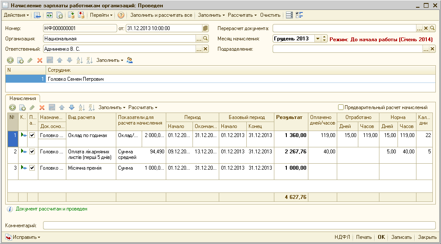Clear Перерасчет документа field with X
The image size is (441, 244).
[426, 28]
